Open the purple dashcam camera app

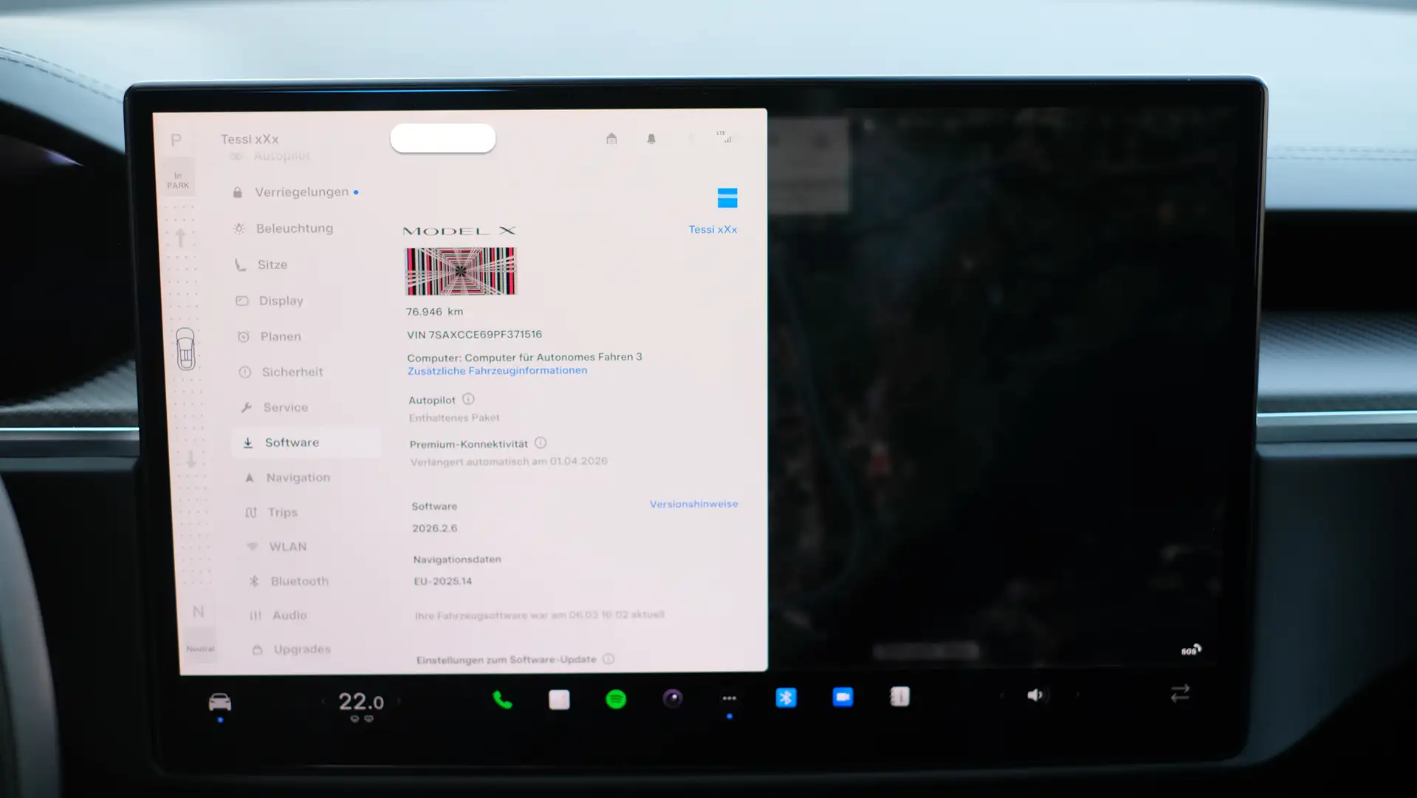(x=672, y=698)
